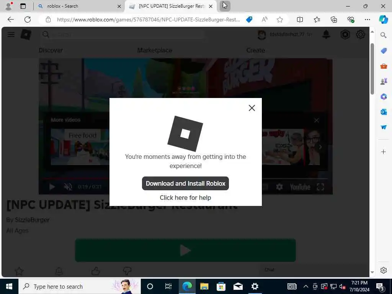Toggle video fullscreen mode
This screenshot has width=392, height=294.
point(320,187)
